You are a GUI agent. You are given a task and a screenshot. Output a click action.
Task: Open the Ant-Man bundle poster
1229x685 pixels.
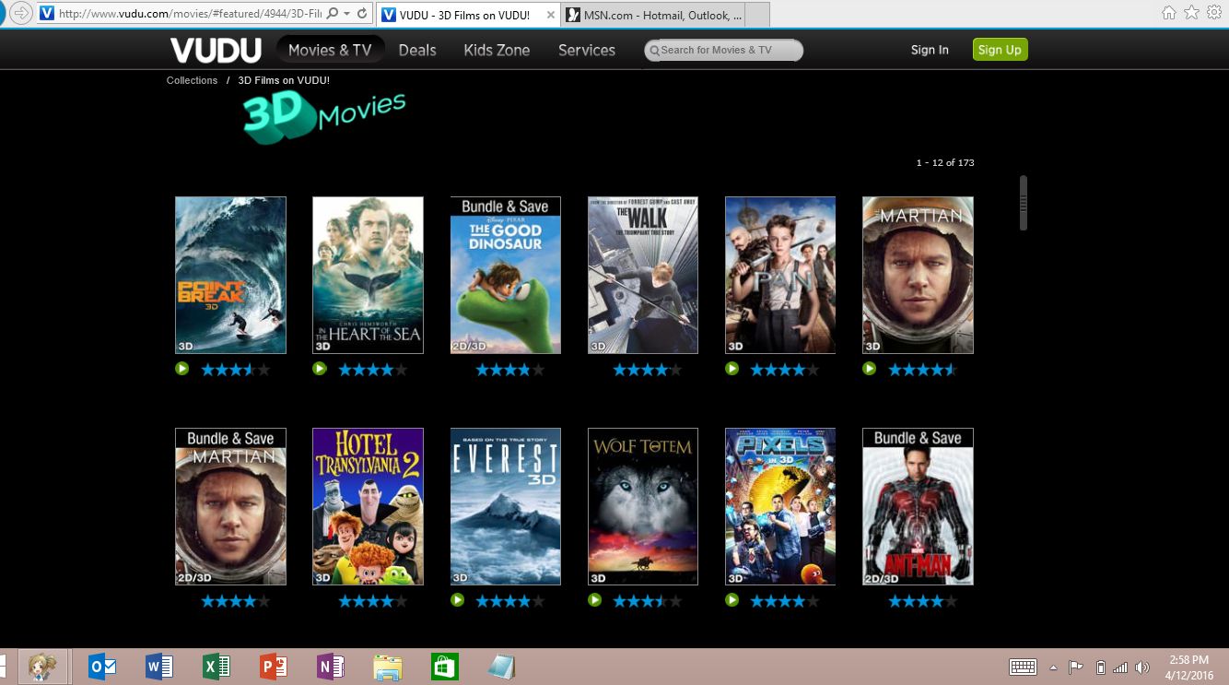click(918, 506)
